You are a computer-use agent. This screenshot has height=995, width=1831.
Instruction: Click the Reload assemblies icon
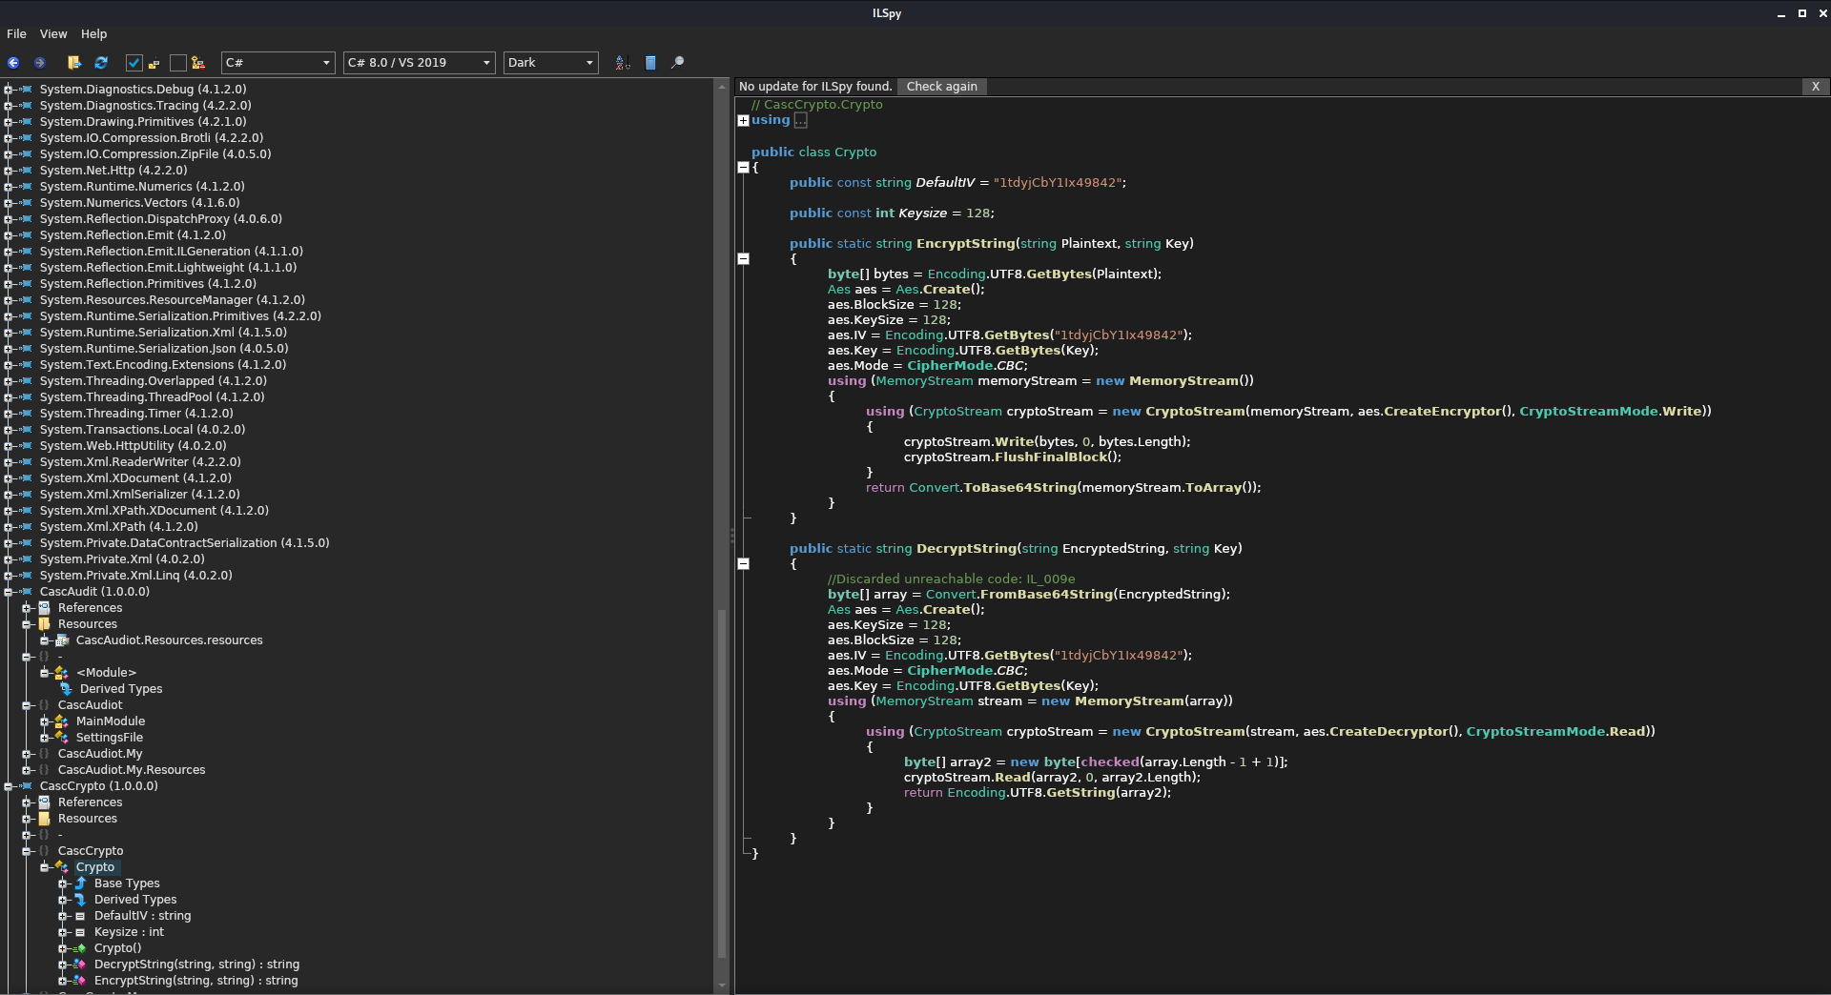point(101,63)
